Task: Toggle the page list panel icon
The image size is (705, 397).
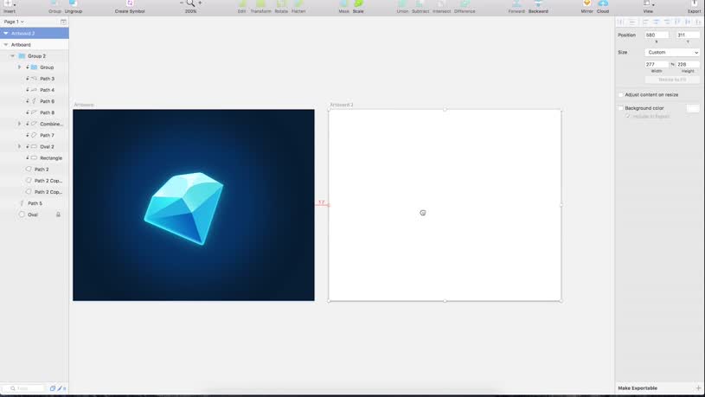Action: click(x=63, y=22)
